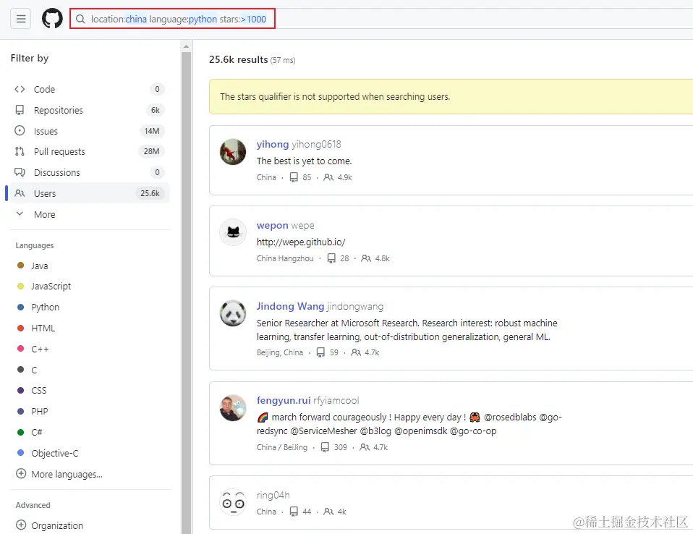Filter results by Code
The height and width of the screenshot is (534, 693).
(90, 89)
